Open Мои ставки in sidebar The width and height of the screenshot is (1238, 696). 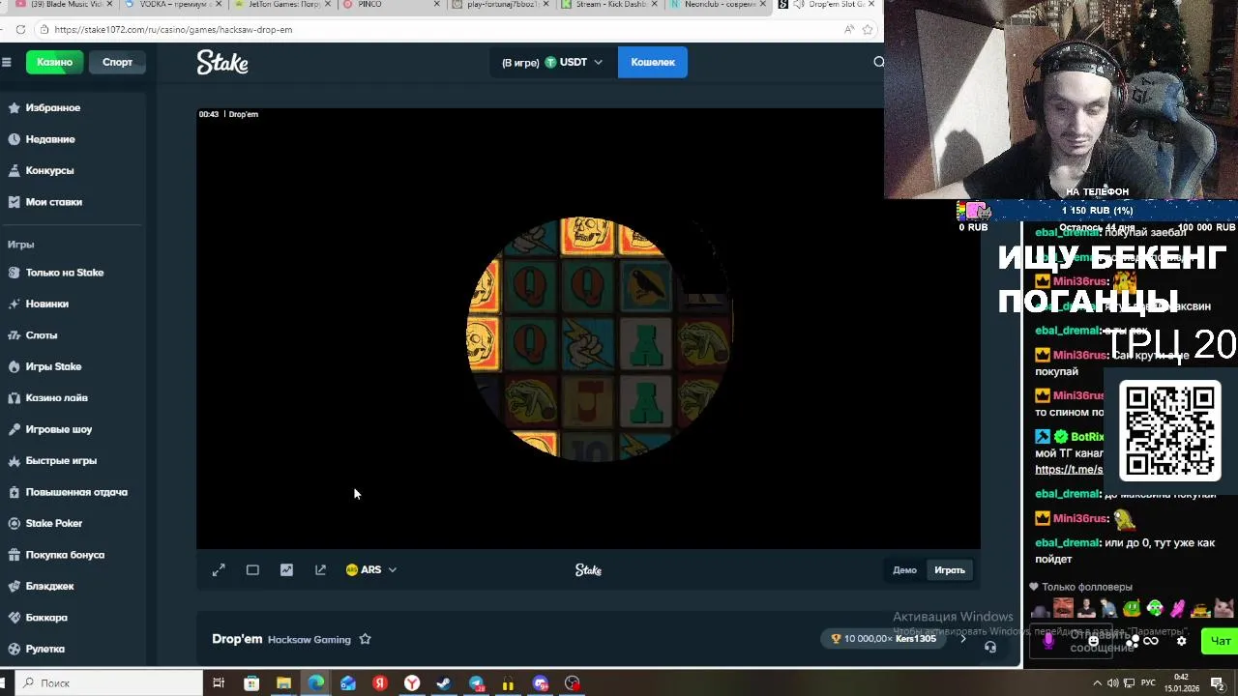(x=54, y=202)
